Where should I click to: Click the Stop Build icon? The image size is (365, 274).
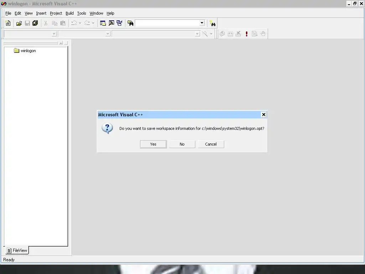(x=238, y=34)
